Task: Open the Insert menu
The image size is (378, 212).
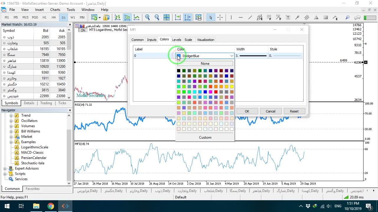Action: pos(39,9)
